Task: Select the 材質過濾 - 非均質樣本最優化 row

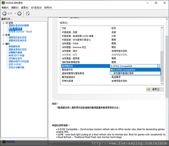Action: tap(111, 40)
